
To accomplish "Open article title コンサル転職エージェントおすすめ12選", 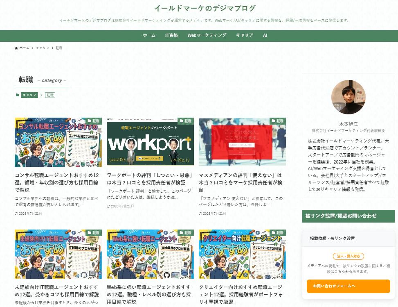I will (57, 183).
